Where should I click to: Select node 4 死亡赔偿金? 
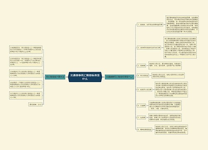(143, 76)
